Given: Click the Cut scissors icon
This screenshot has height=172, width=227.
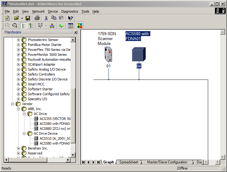Looking at the screenshot, I should pyautogui.click(x=46, y=18).
